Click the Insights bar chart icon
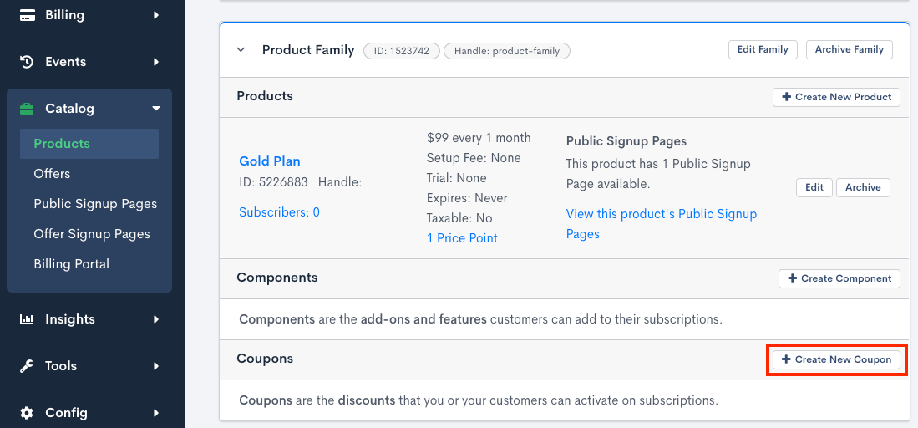This screenshot has height=428, width=918. coord(27,319)
